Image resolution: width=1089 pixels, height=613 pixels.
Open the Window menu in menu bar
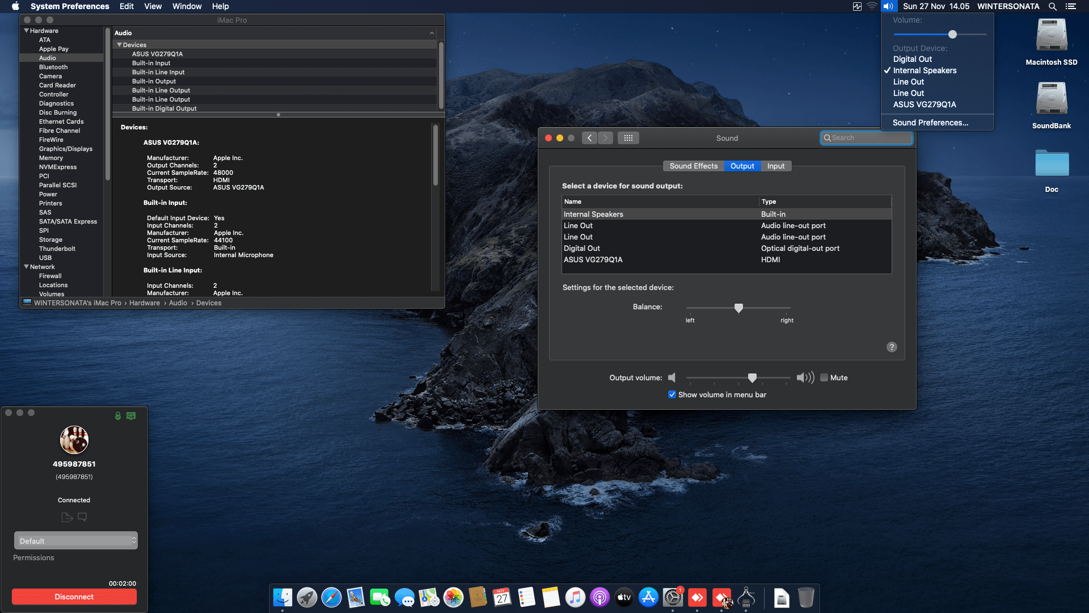(187, 6)
